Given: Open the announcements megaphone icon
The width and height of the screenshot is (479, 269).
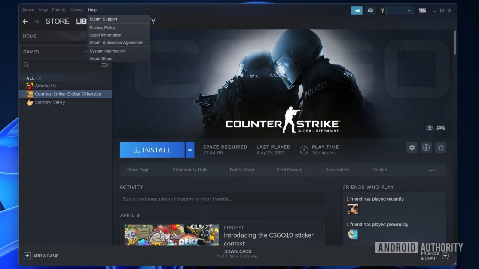Looking at the screenshot, I should pyautogui.click(x=357, y=10).
